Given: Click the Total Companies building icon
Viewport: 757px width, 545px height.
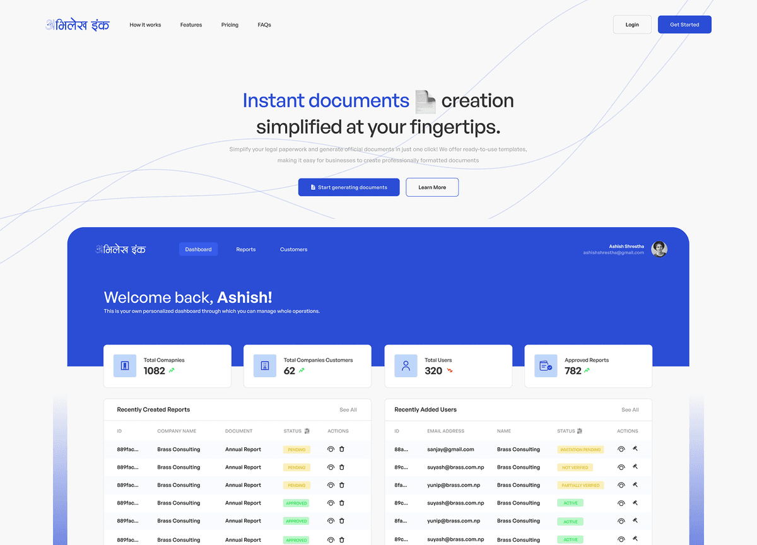Looking at the screenshot, I should pos(124,366).
